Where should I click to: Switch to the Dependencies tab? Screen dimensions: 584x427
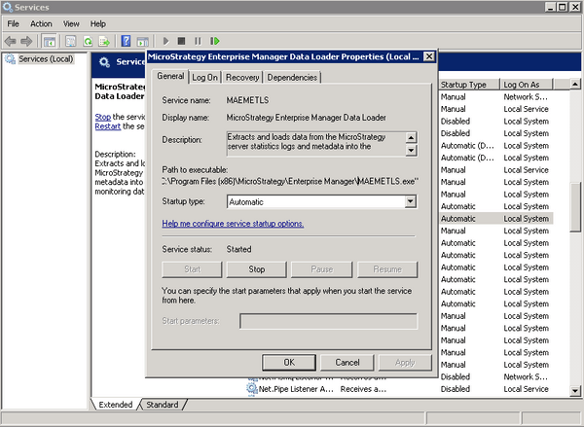pyautogui.click(x=292, y=78)
